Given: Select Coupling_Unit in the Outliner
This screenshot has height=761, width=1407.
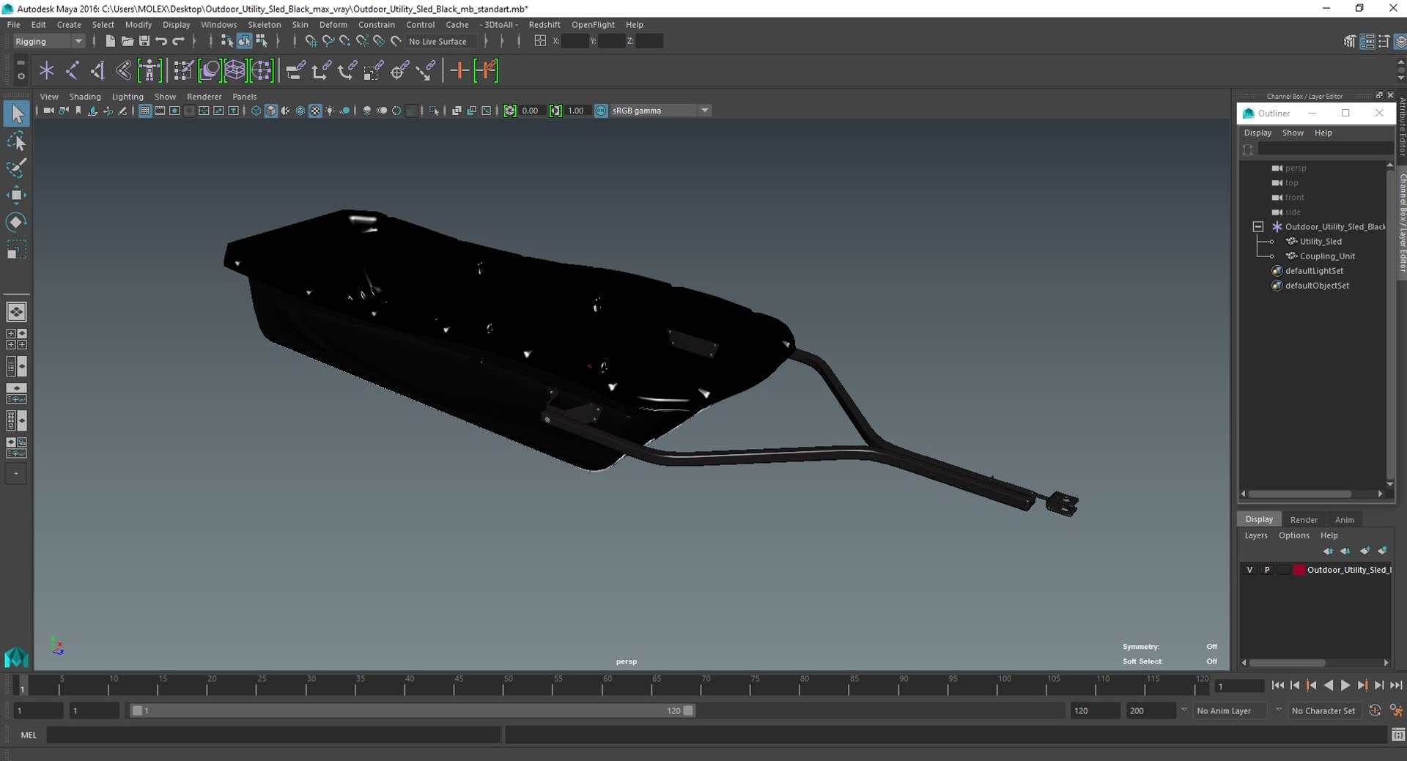Looking at the screenshot, I should pos(1327,256).
